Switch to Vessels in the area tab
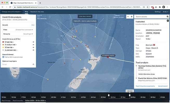 pyautogui.click(x=37, y=12)
